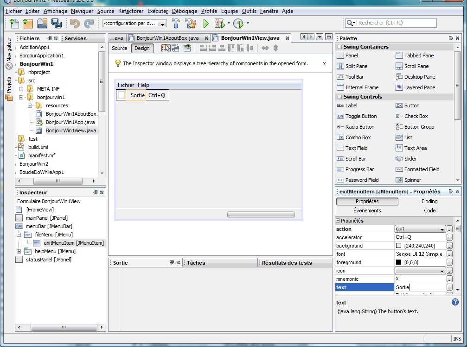Click the search magnifier icon
467x347 pixels.
tap(350, 23)
